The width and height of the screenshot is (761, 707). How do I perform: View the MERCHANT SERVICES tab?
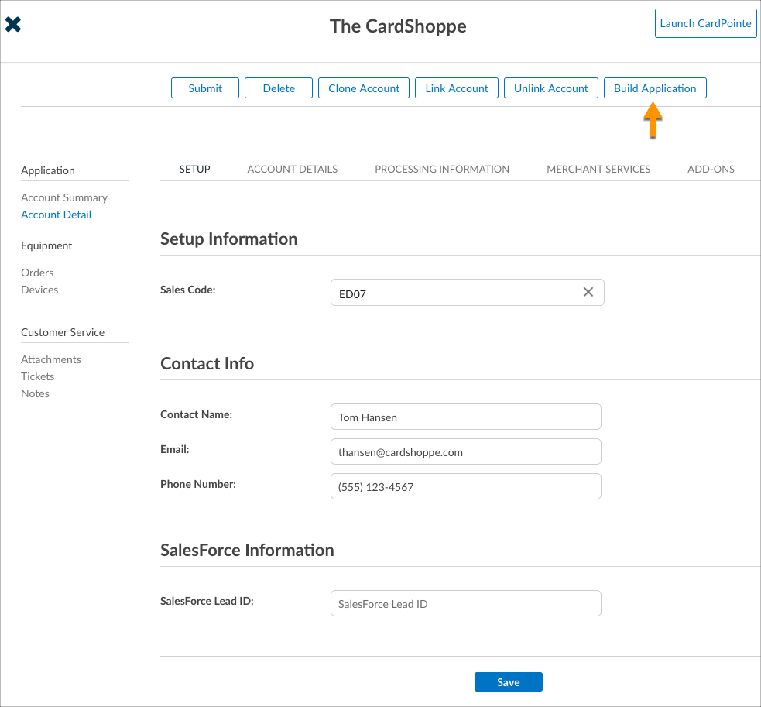[598, 169]
